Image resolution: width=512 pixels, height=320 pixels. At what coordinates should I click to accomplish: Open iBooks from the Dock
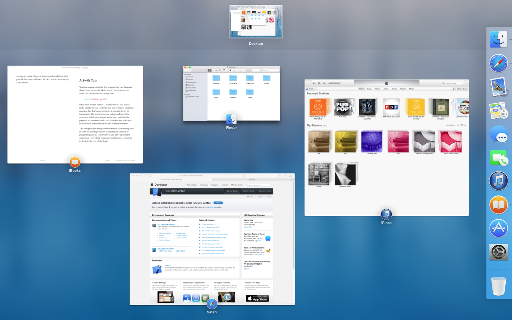tap(499, 205)
